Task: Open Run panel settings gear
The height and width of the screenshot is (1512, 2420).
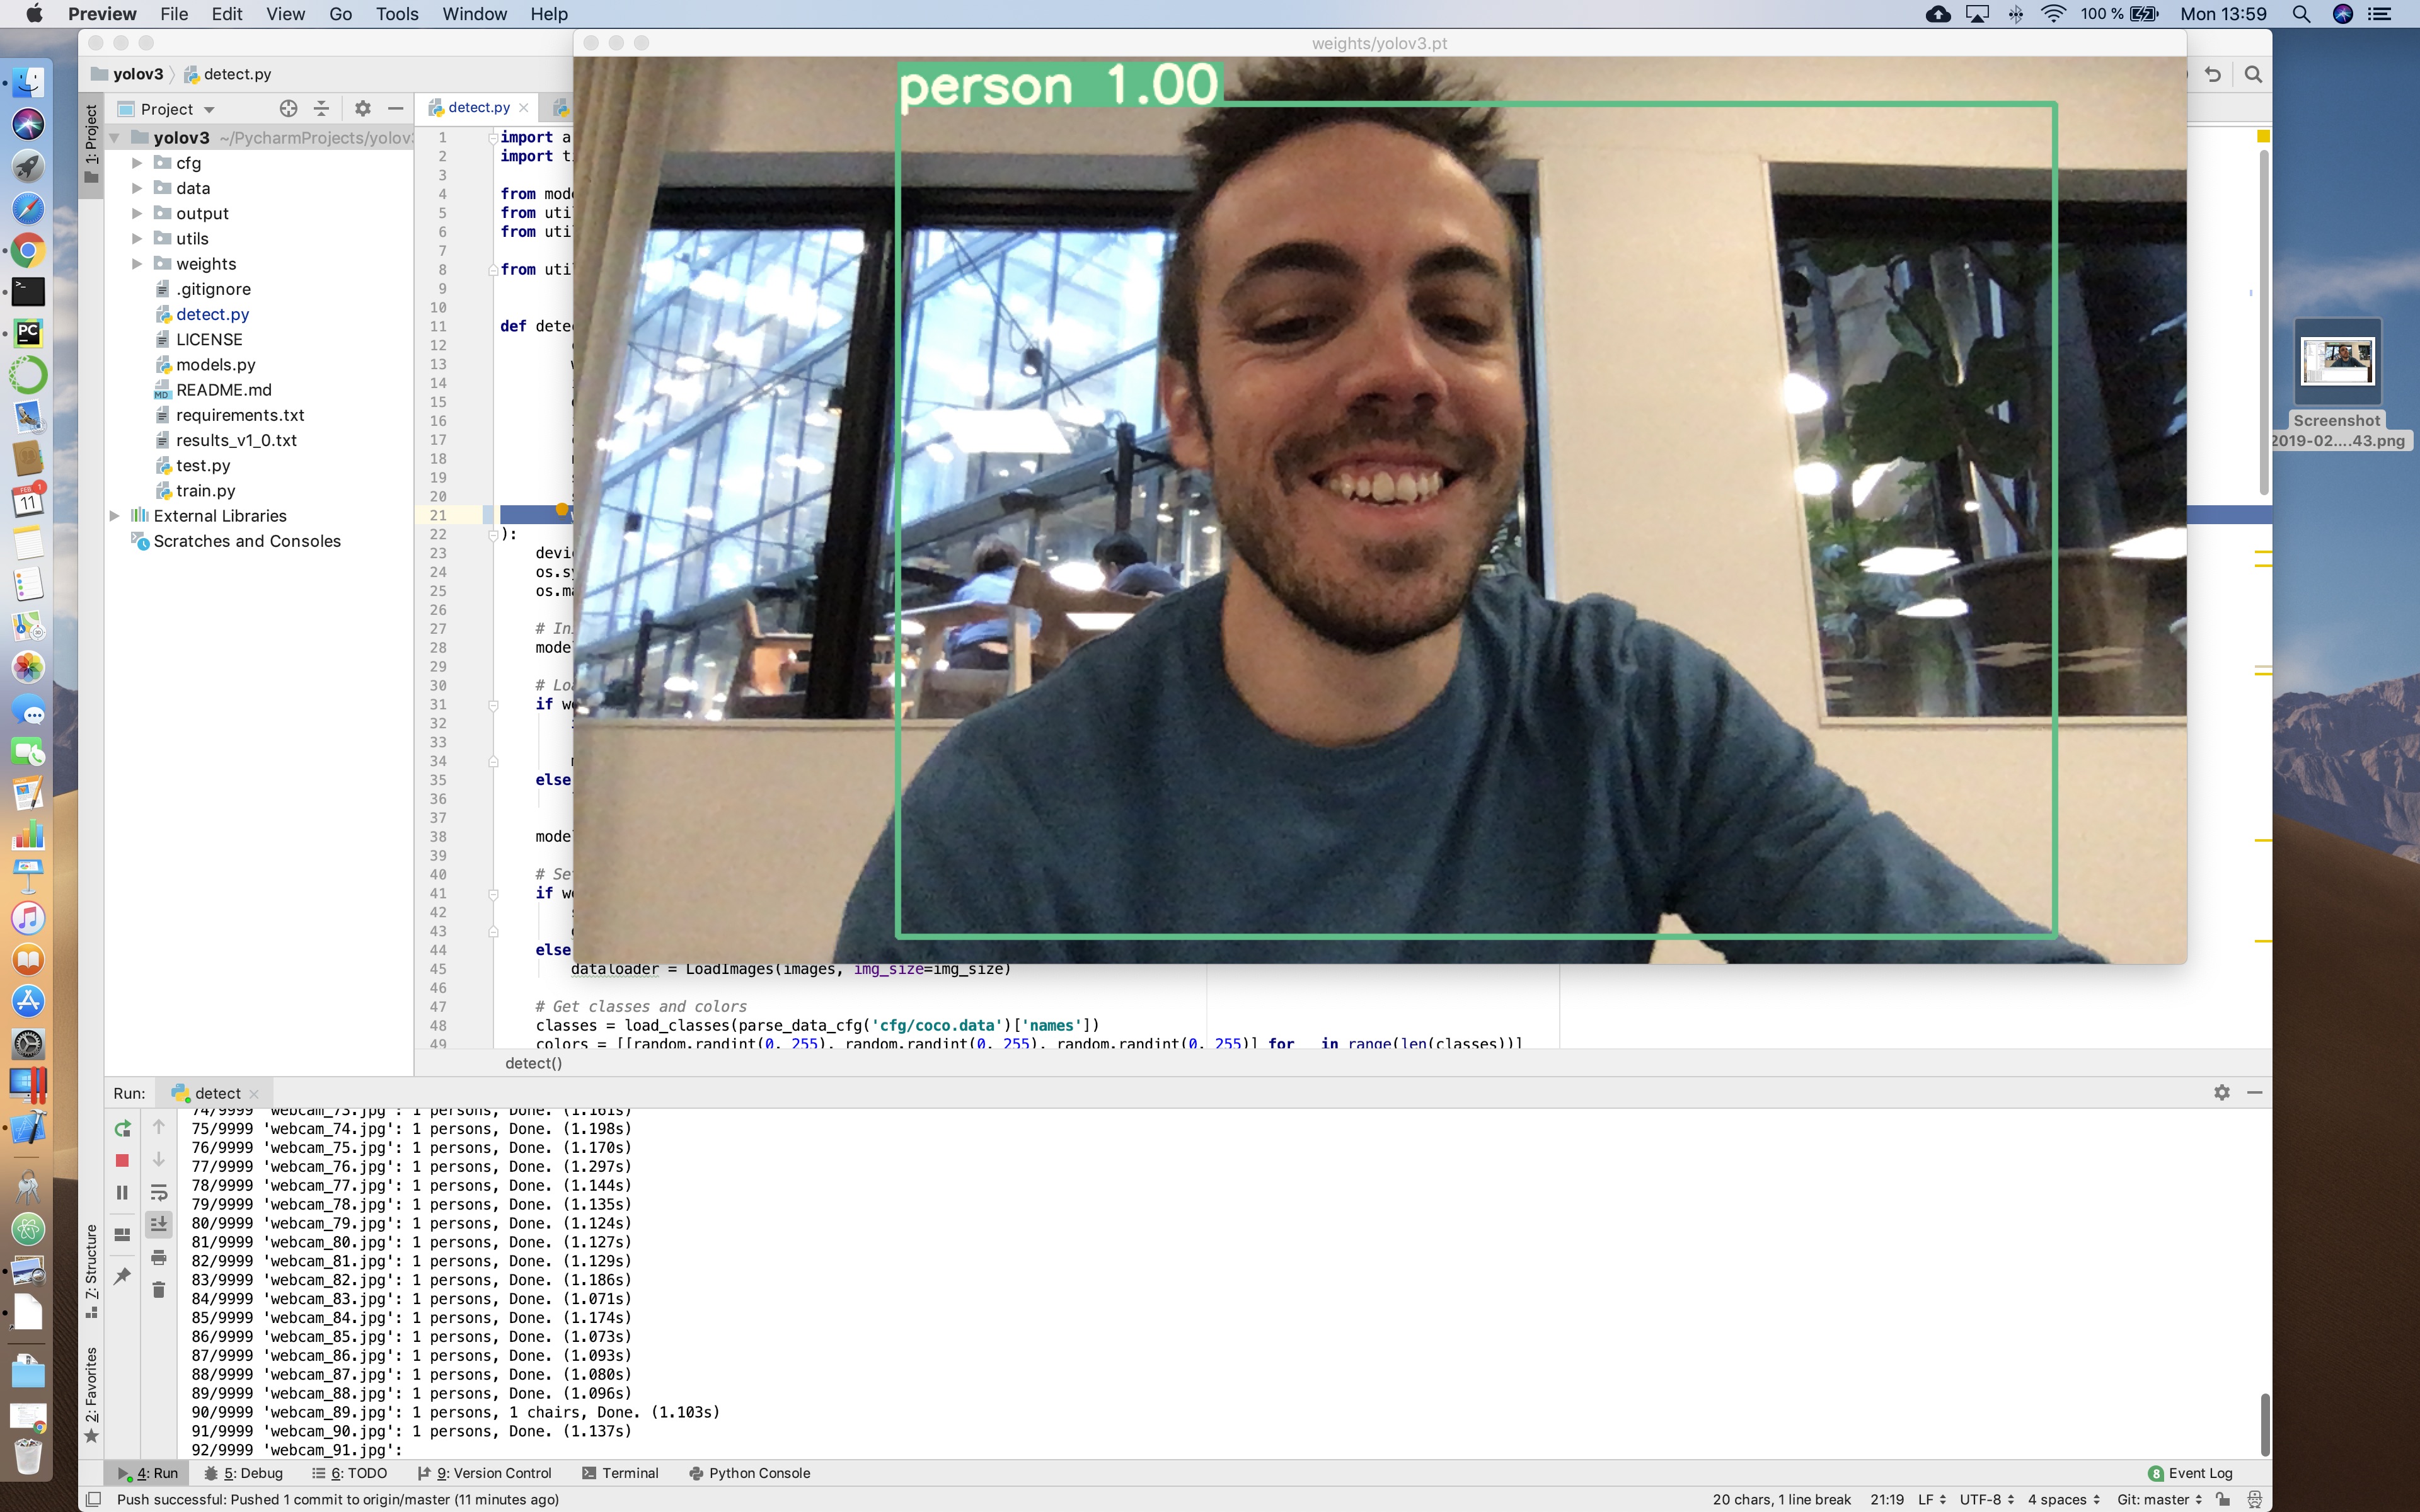Action: 2222,1092
